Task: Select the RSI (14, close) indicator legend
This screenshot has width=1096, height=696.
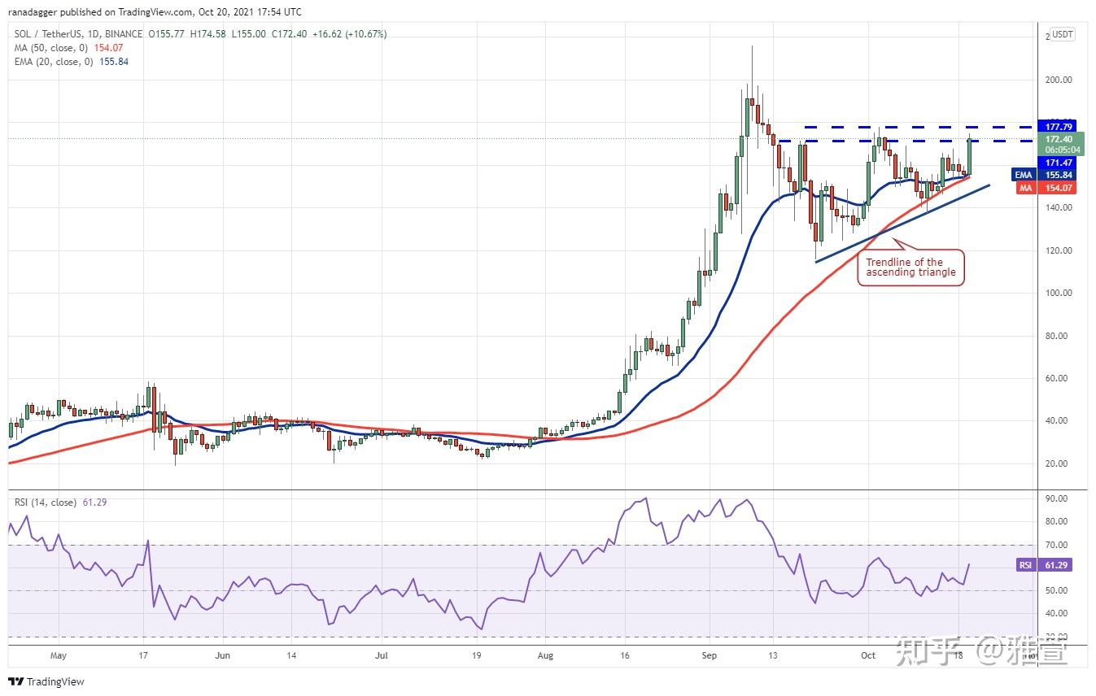Action: (45, 502)
